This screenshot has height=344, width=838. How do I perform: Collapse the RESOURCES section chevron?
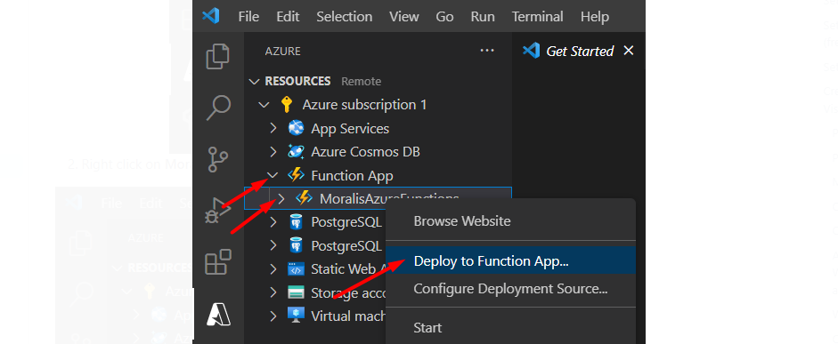(x=253, y=82)
